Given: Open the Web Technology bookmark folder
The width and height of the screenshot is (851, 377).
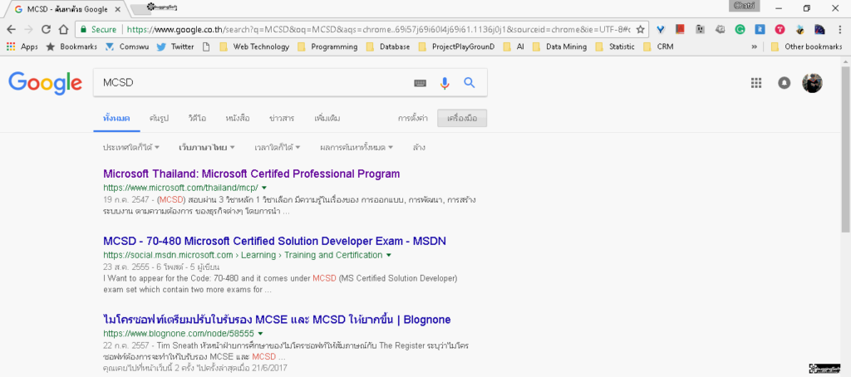Looking at the screenshot, I should point(253,47).
